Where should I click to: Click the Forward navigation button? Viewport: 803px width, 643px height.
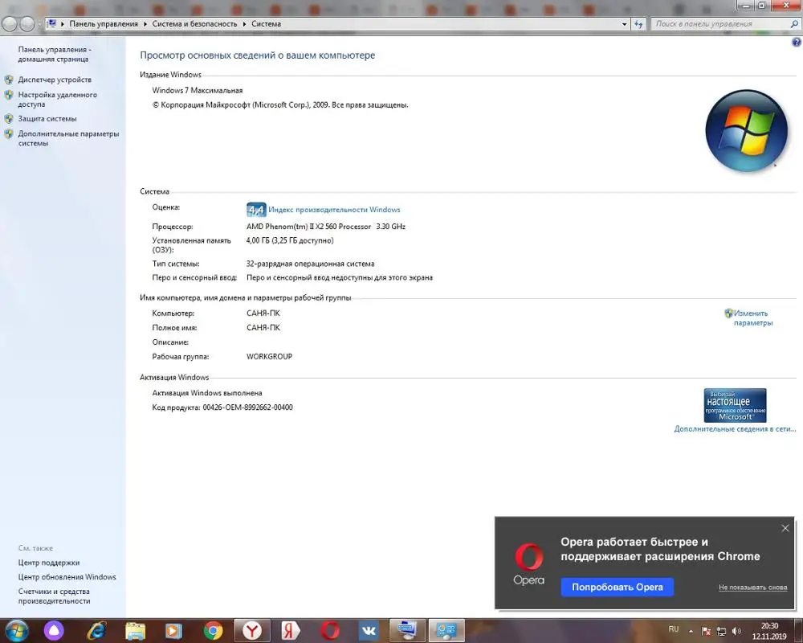coord(27,23)
